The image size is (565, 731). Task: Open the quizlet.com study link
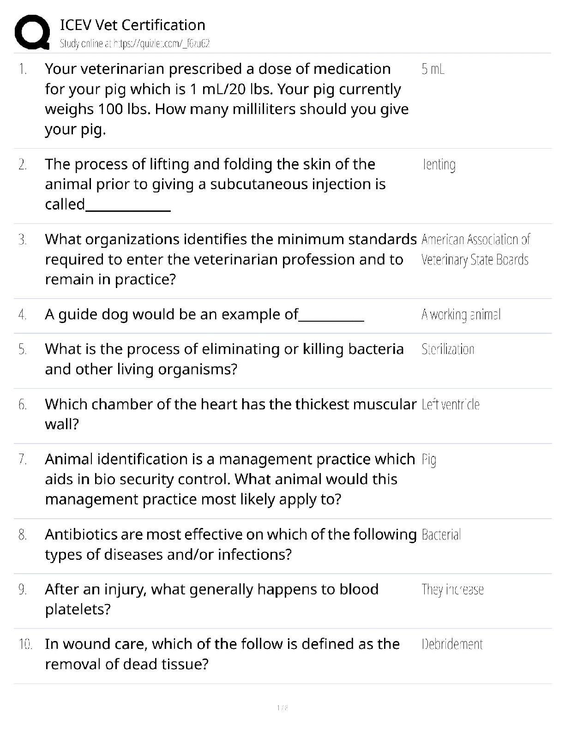(x=135, y=44)
